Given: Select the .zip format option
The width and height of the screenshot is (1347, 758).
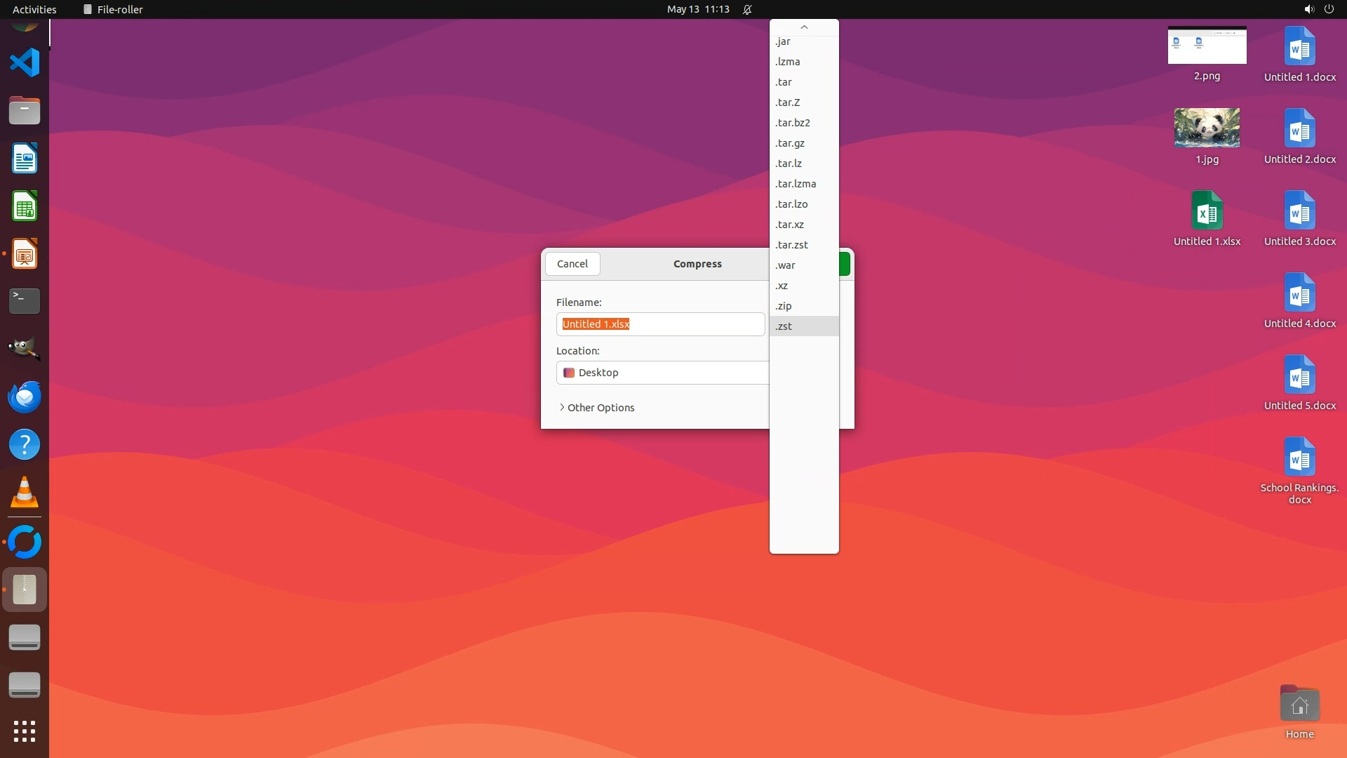Looking at the screenshot, I should pyautogui.click(x=784, y=306).
